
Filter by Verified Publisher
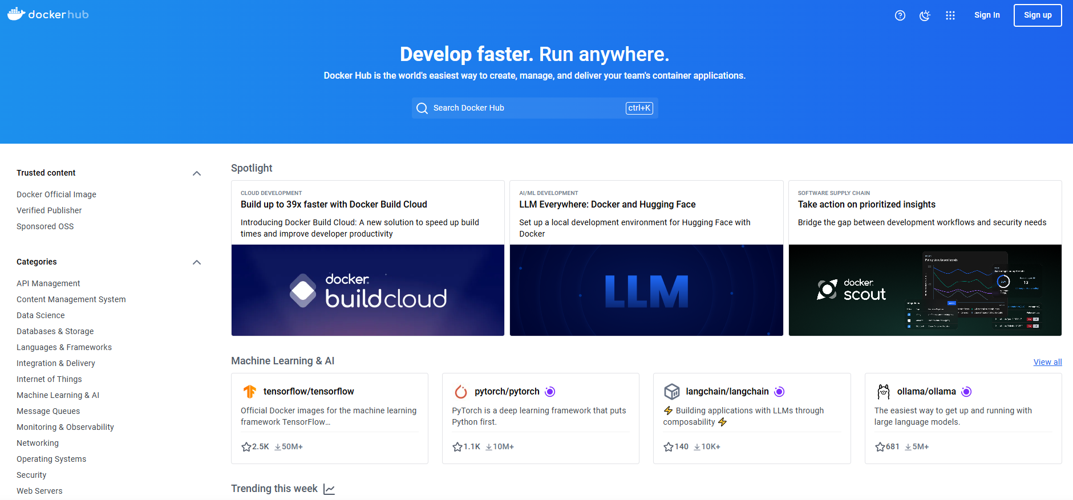point(49,210)
